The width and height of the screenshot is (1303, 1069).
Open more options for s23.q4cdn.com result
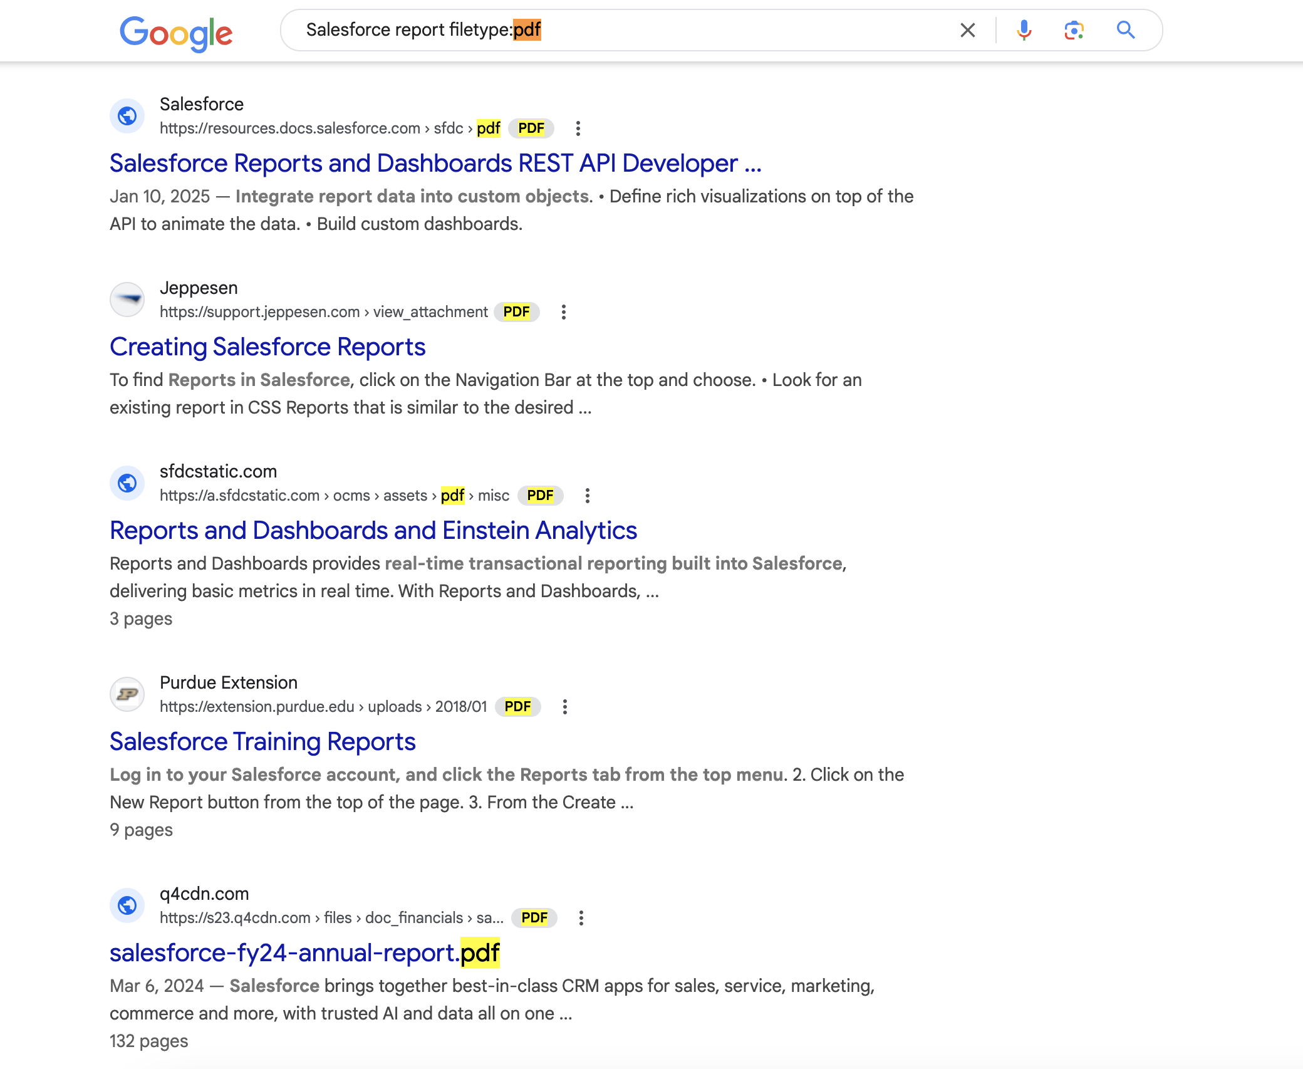[x=581, y=918]
